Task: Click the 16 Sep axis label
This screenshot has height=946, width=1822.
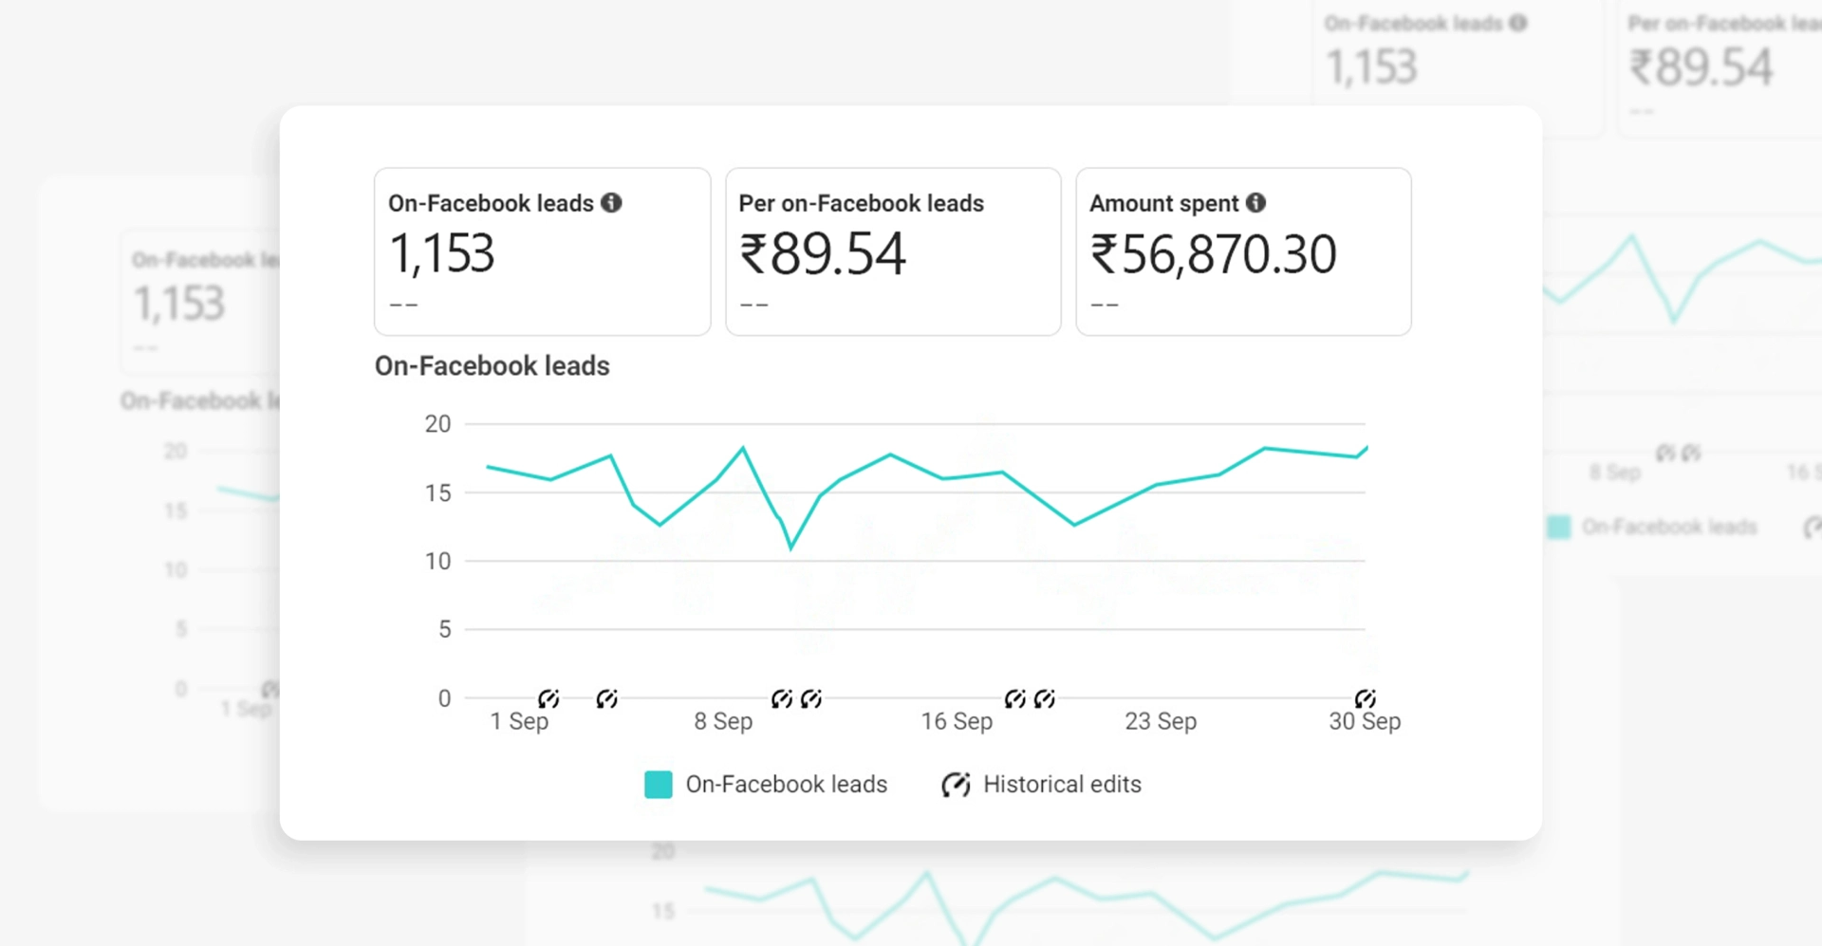Action: coord(957,722)
